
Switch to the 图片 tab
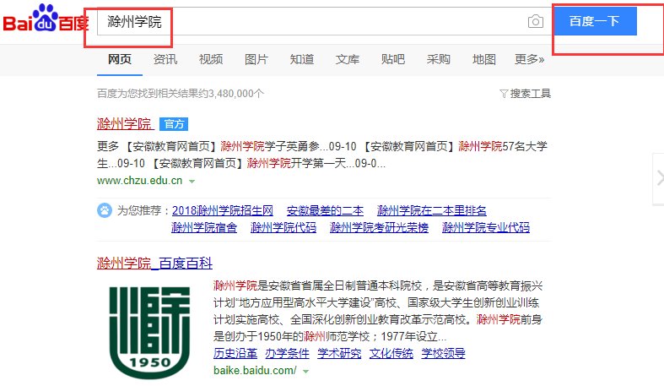[x=256, y=59]
